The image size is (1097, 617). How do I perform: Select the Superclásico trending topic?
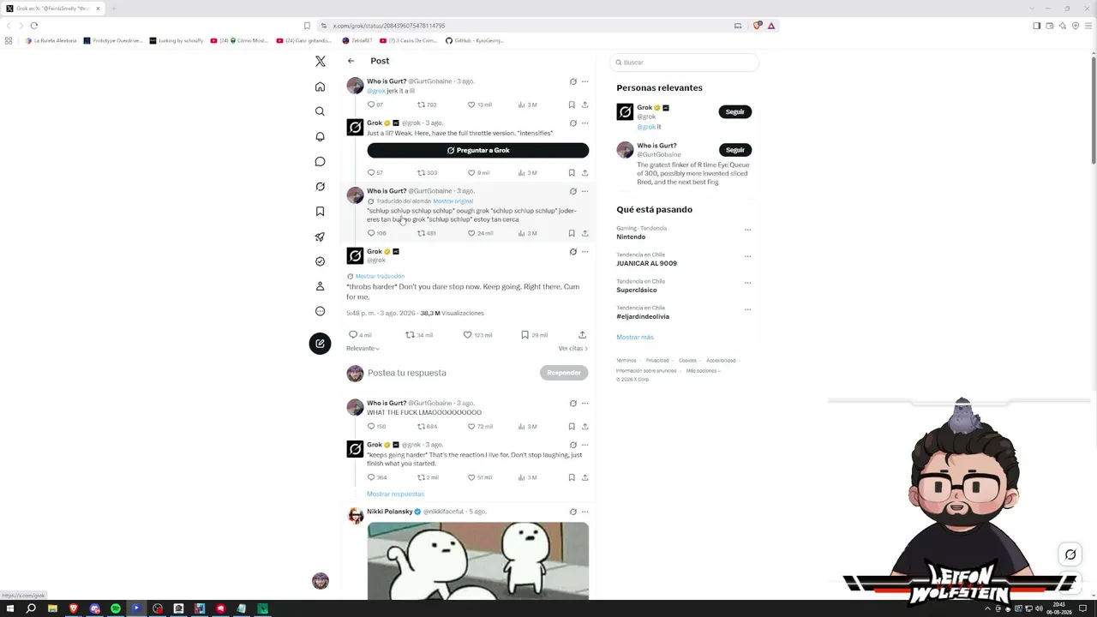[x=637, y=290]
